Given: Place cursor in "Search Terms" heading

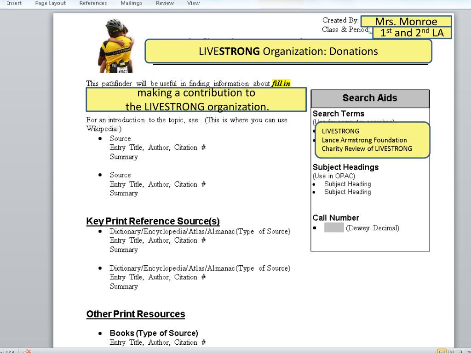Looking at the screenshot, I should pos(338,114).
